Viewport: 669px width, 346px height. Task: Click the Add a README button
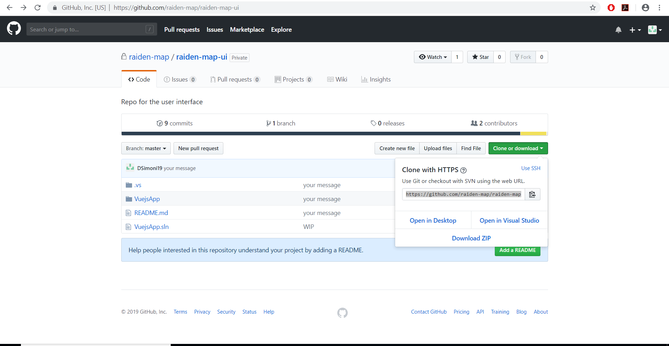(x=517, y=250)
